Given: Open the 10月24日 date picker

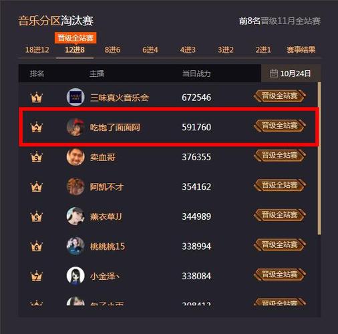Looking at the screenshot, I should point(291,73).
